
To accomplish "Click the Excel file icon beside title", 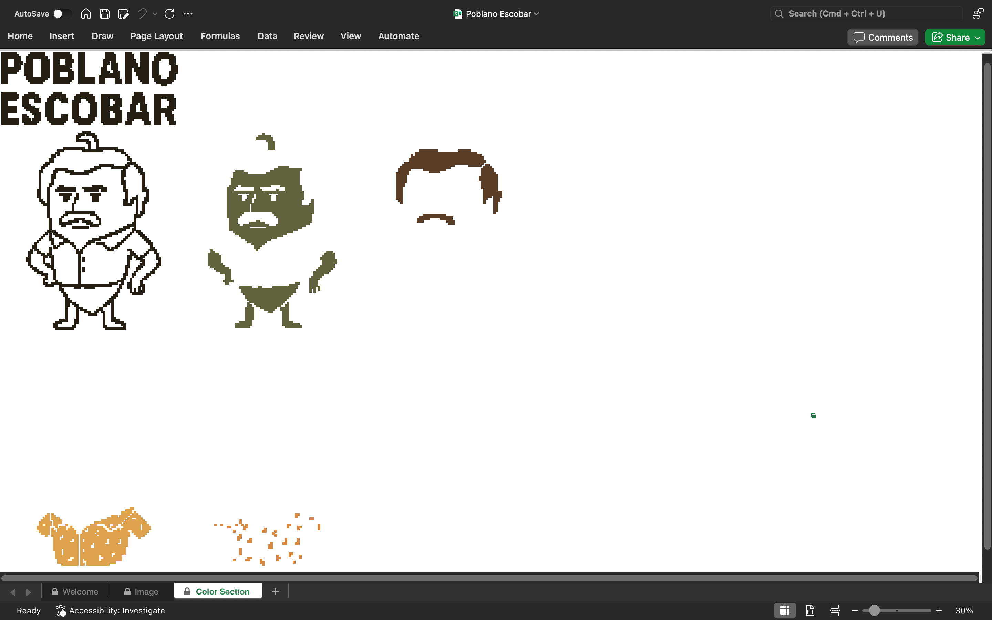I will [x=458, y=14].
